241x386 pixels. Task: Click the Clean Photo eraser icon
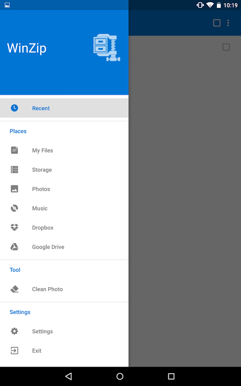point(14,289)
